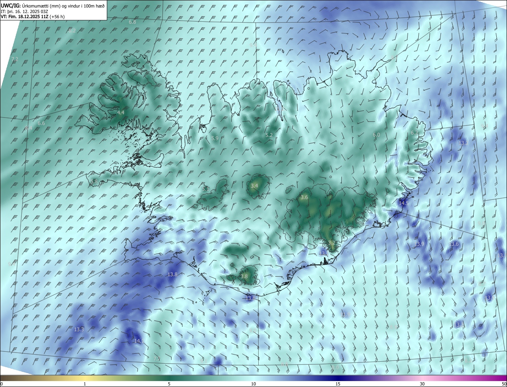This screenshot has height=387, width=507.
Task: Click the 10 label on color scale
Action: (x=253, y=384)
